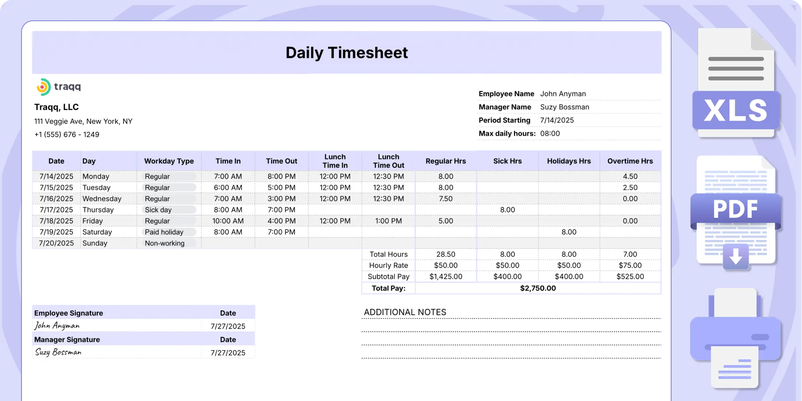Open Wednesday's Regular workday type dropdown
This screenshot has height=401, width=802.
169,199
